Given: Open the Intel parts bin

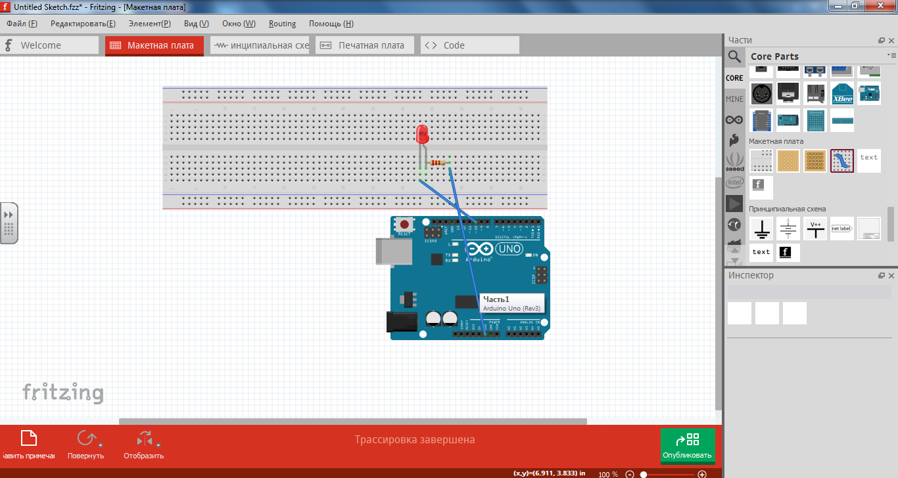Looking at the screenshot, I should pos(734,183).
